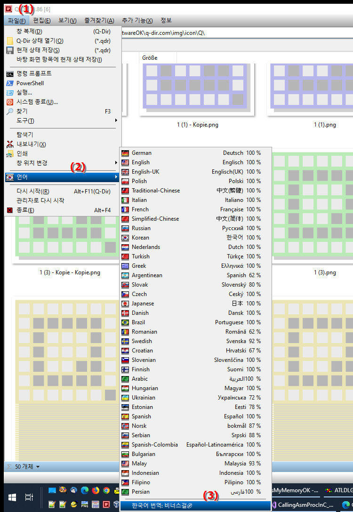
Task: Click the Q-Dir 상태 열기 folder icon
Action: 10,41
